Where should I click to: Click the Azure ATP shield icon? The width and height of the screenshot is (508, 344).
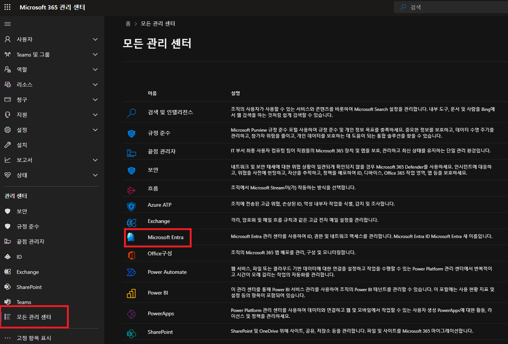click(131, 206)
